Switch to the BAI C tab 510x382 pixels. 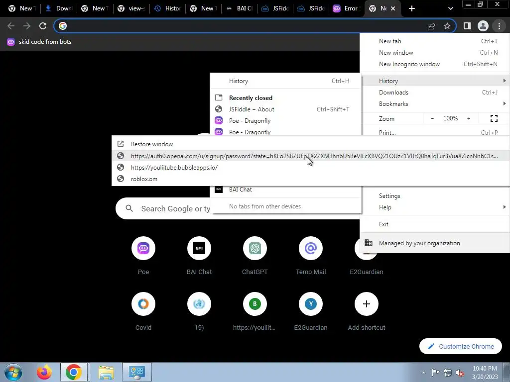click(240, 8)
